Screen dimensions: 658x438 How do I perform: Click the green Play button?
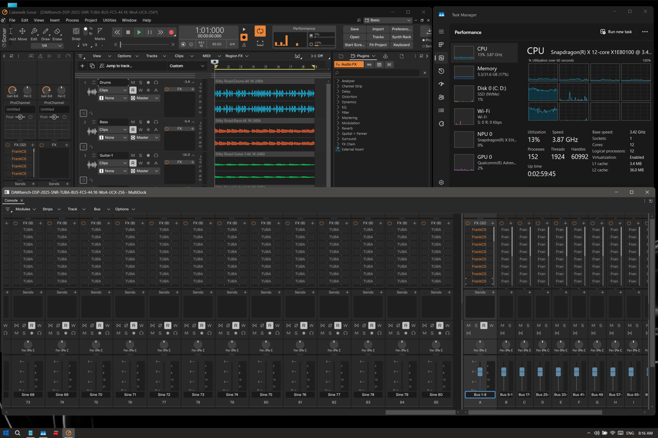pyautogui.click(x=139, y=32)
